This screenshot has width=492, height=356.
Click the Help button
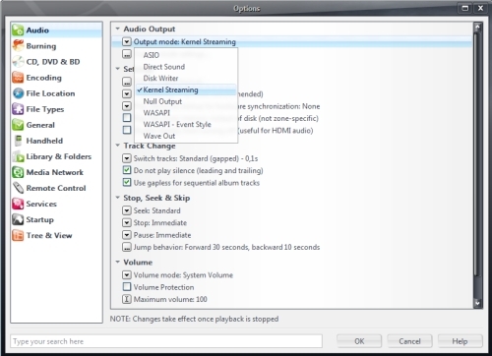[x=460, y=341]
